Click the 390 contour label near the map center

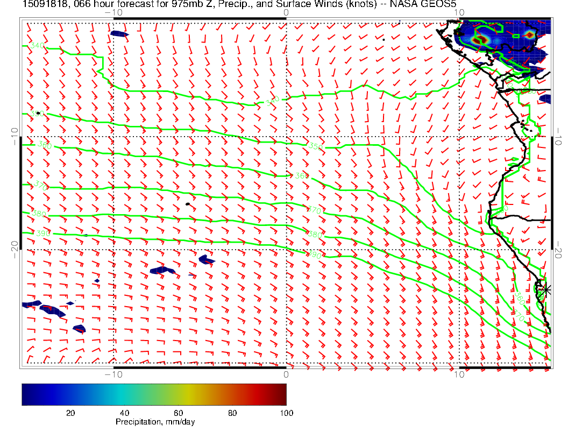point(314,254)
